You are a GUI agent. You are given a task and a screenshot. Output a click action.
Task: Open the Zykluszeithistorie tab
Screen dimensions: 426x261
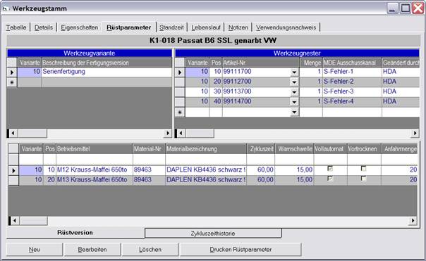(x=213, y=234)
